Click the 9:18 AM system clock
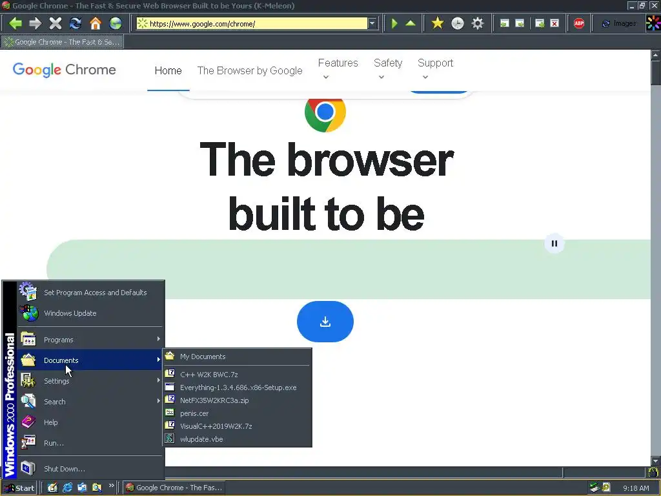 (x=636, y=488)
